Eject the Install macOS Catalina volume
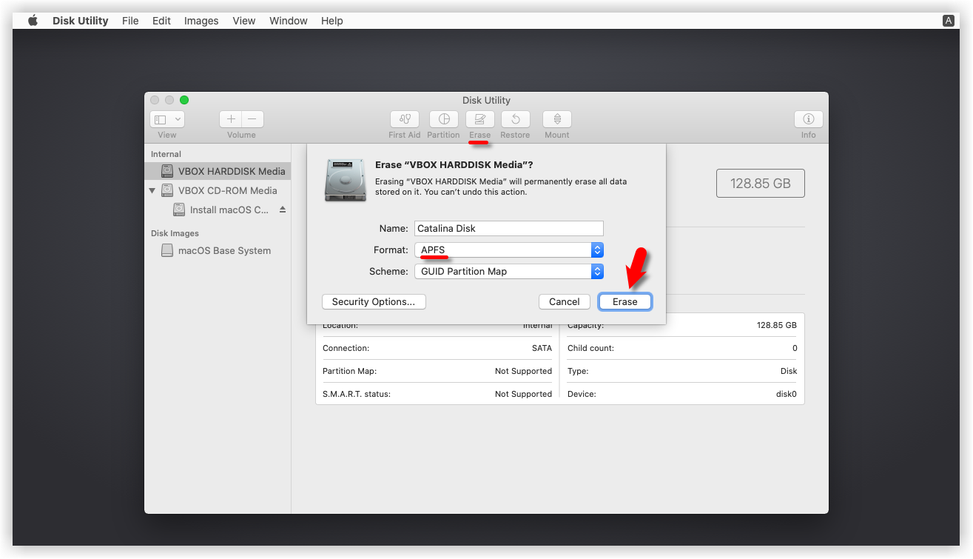 click(282, 210)
